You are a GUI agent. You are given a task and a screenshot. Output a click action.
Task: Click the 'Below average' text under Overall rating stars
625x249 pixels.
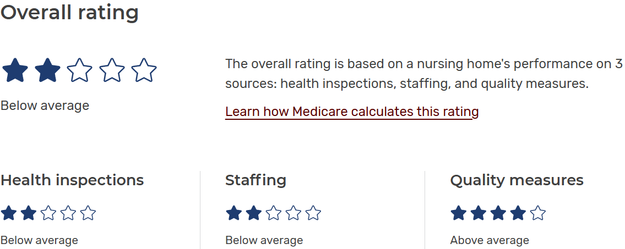[x=45, y=106]
